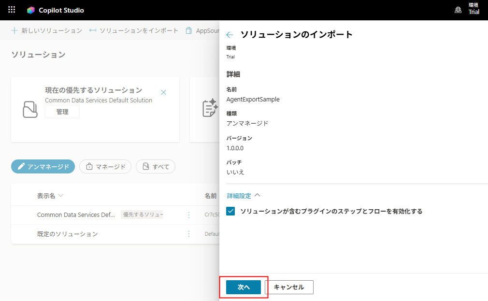Open more options for 既定のソリューション row
488x301 pixels.
[x=189, y=234]
